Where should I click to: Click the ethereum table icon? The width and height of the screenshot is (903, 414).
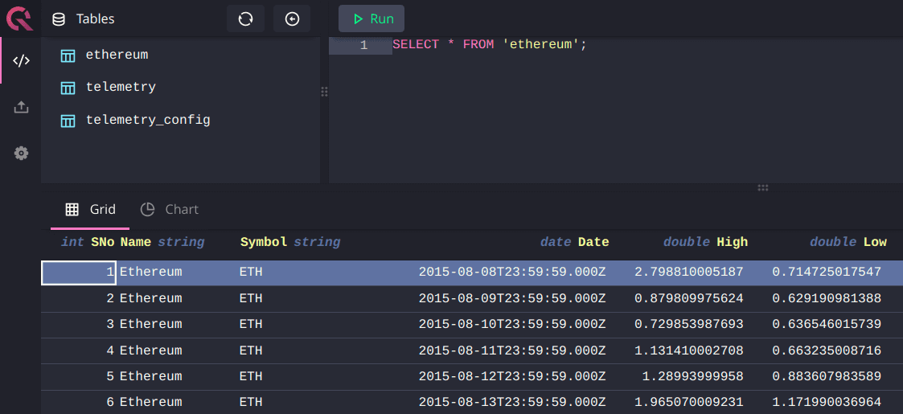coord(68,55)
